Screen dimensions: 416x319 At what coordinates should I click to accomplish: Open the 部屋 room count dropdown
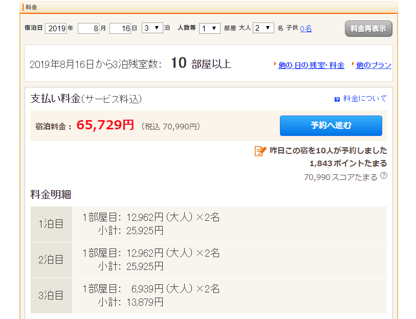(210, 28)
